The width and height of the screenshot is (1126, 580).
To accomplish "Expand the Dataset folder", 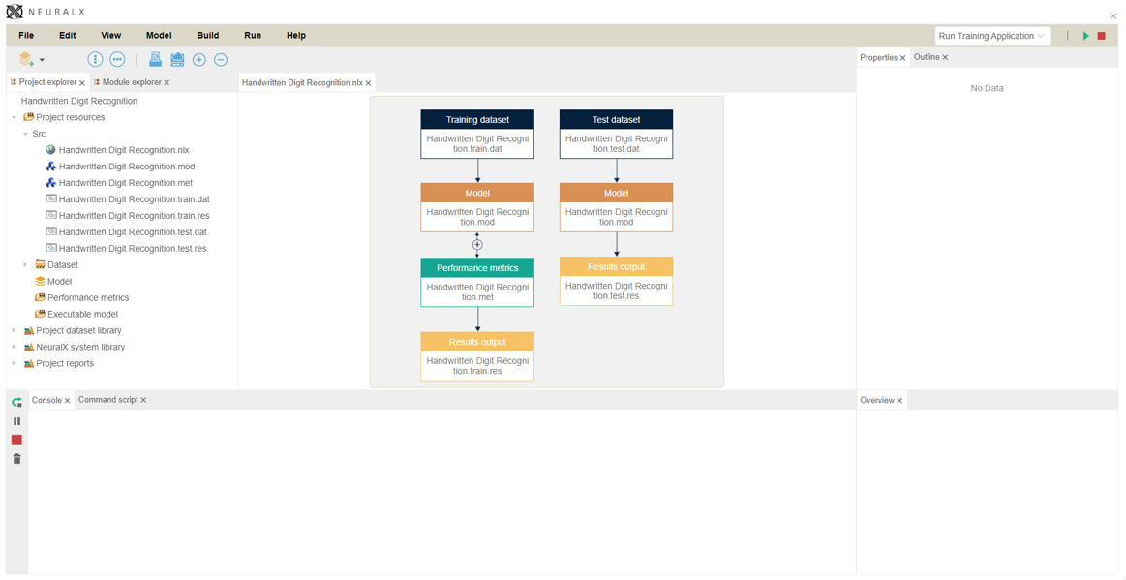I will tap(25, 264).
